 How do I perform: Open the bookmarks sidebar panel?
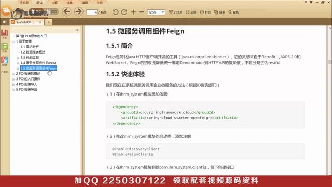click(x=5, y=34)
